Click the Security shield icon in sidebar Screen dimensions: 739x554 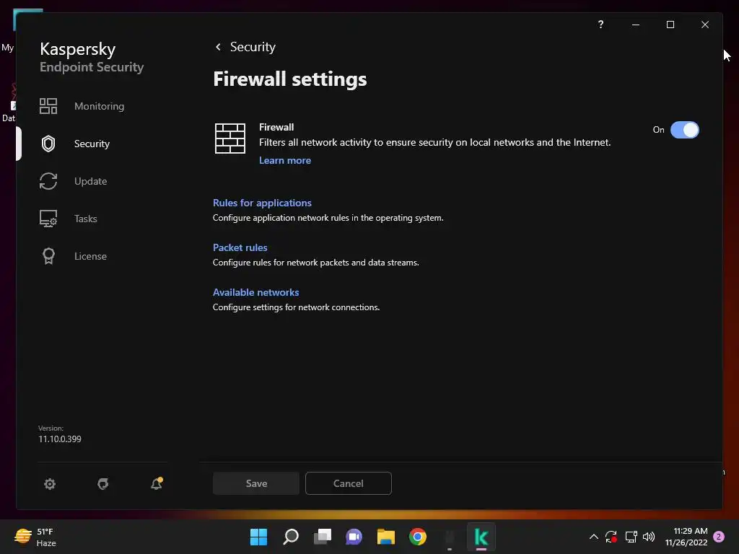click(x=48, y=144)
